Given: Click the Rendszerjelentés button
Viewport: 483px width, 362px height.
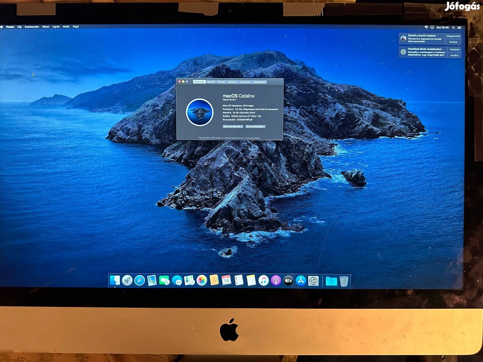Looking at the screenshot, I should click(233, 126).
